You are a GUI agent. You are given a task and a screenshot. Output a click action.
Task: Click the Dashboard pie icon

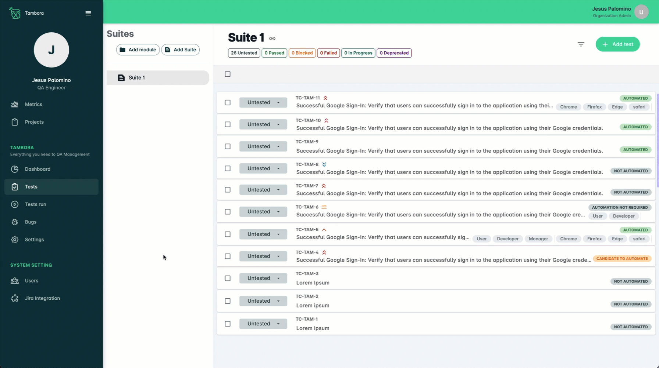(15, 169)
